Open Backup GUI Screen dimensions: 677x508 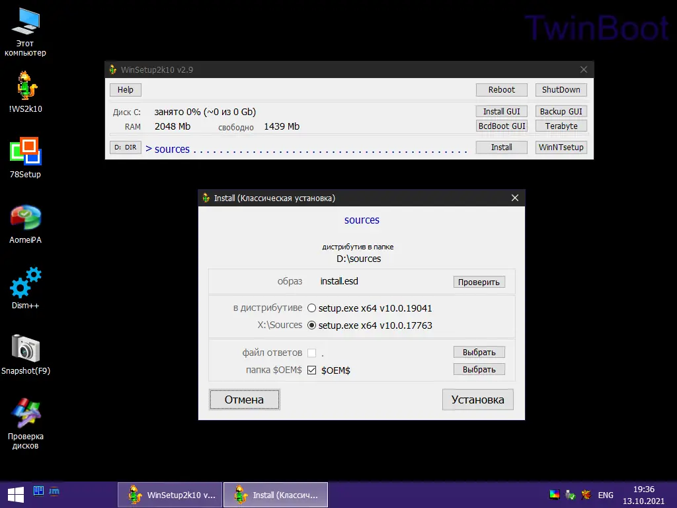[561, 111]
